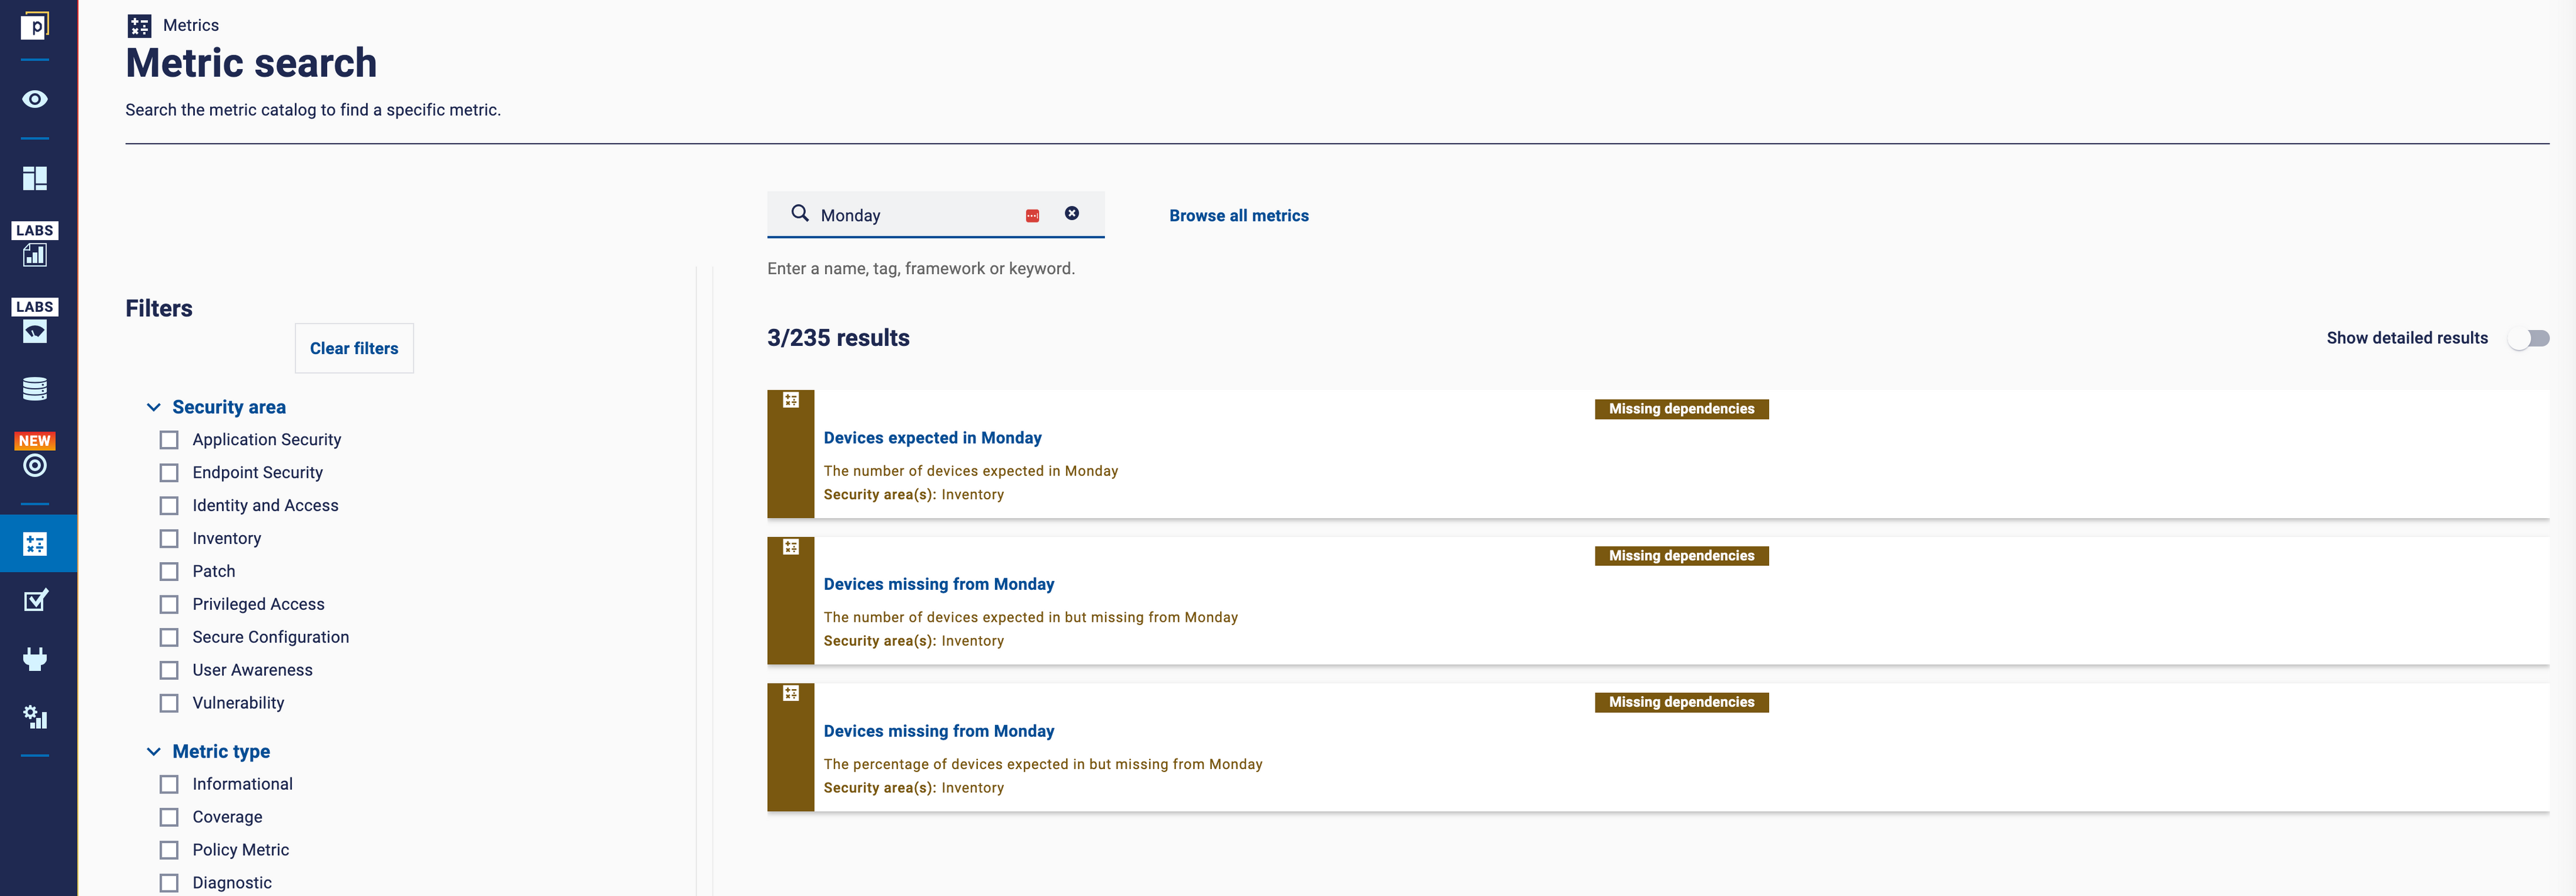Tick the Patch checkbox
Viewport: 2576px width, 896px height.
click(169, 572)
